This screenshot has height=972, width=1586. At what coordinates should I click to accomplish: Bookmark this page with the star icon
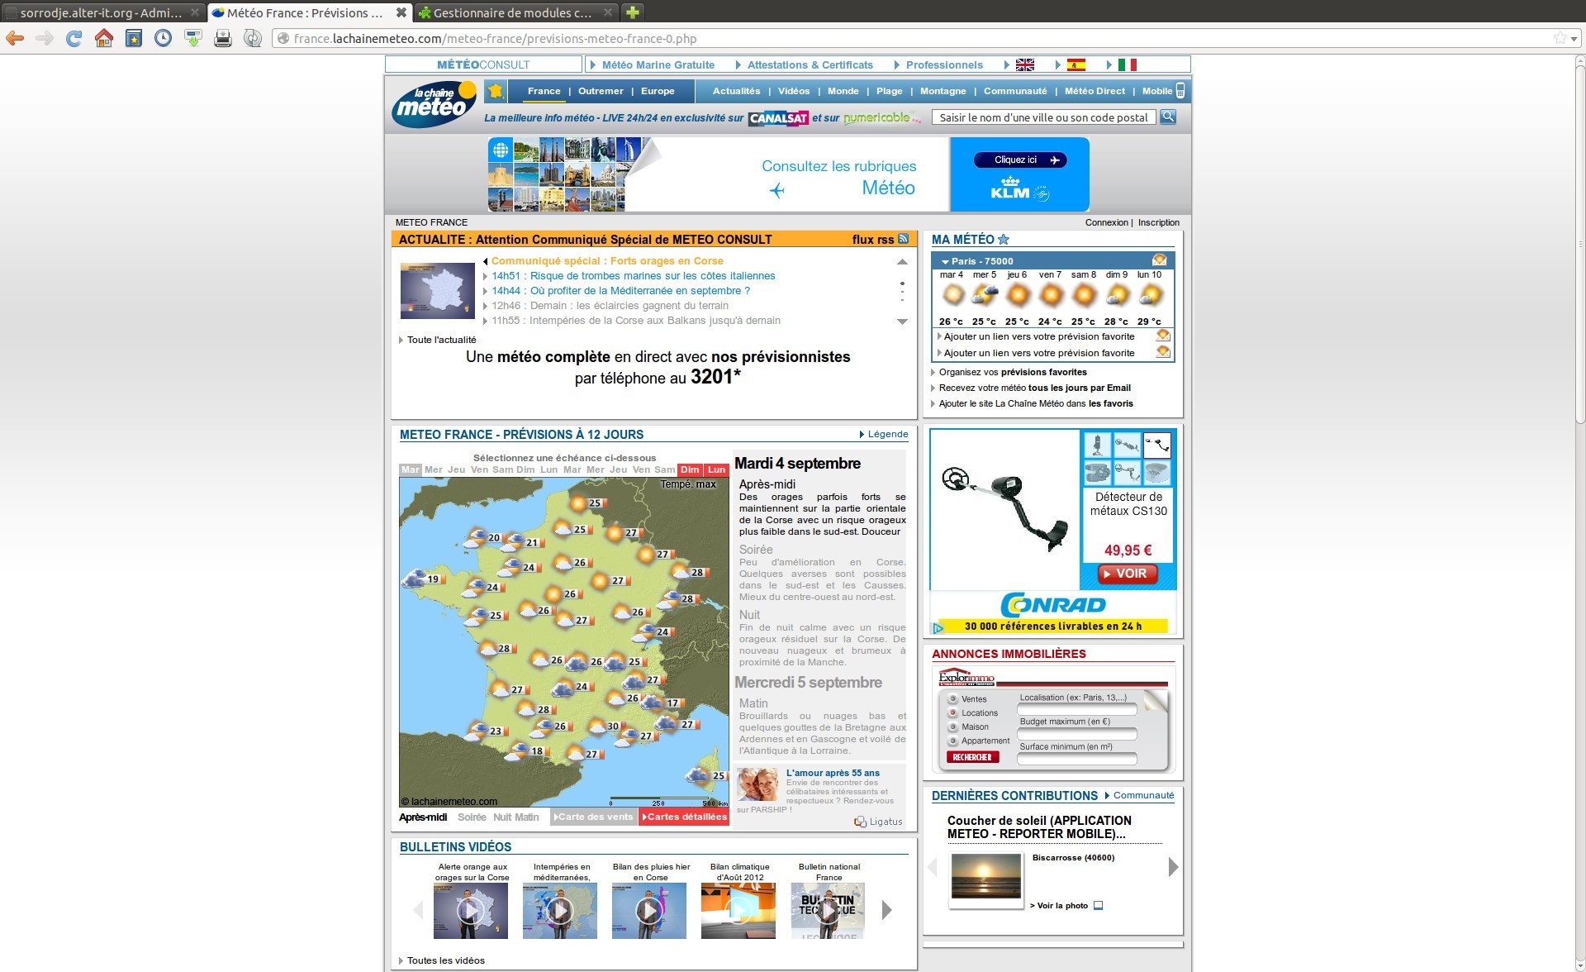click(x=1560, y=38)
